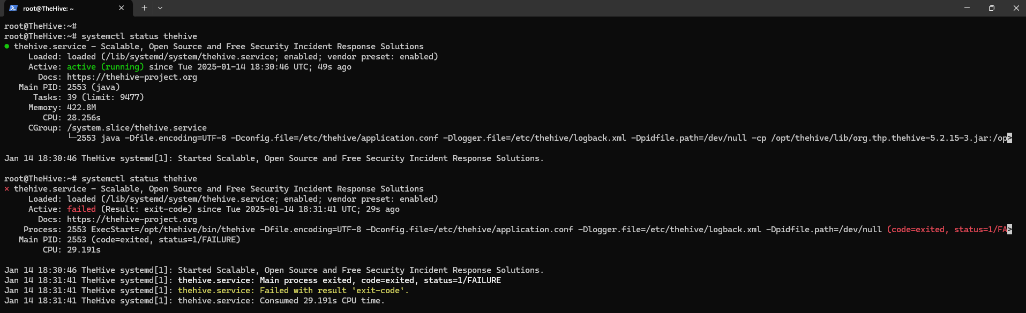Open Docs link below the failed status line
The image size is (1026, 313).
coord(132,219)
